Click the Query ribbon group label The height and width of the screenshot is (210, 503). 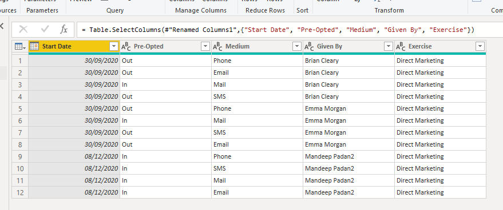tap(115, 11)
